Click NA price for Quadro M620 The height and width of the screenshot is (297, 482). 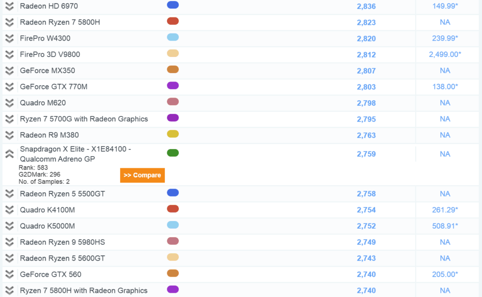pyautogui.click(x=445, y=103)
